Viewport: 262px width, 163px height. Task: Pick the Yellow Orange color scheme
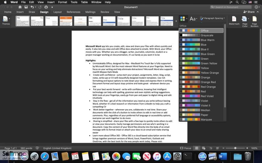[x=201, y=73]
